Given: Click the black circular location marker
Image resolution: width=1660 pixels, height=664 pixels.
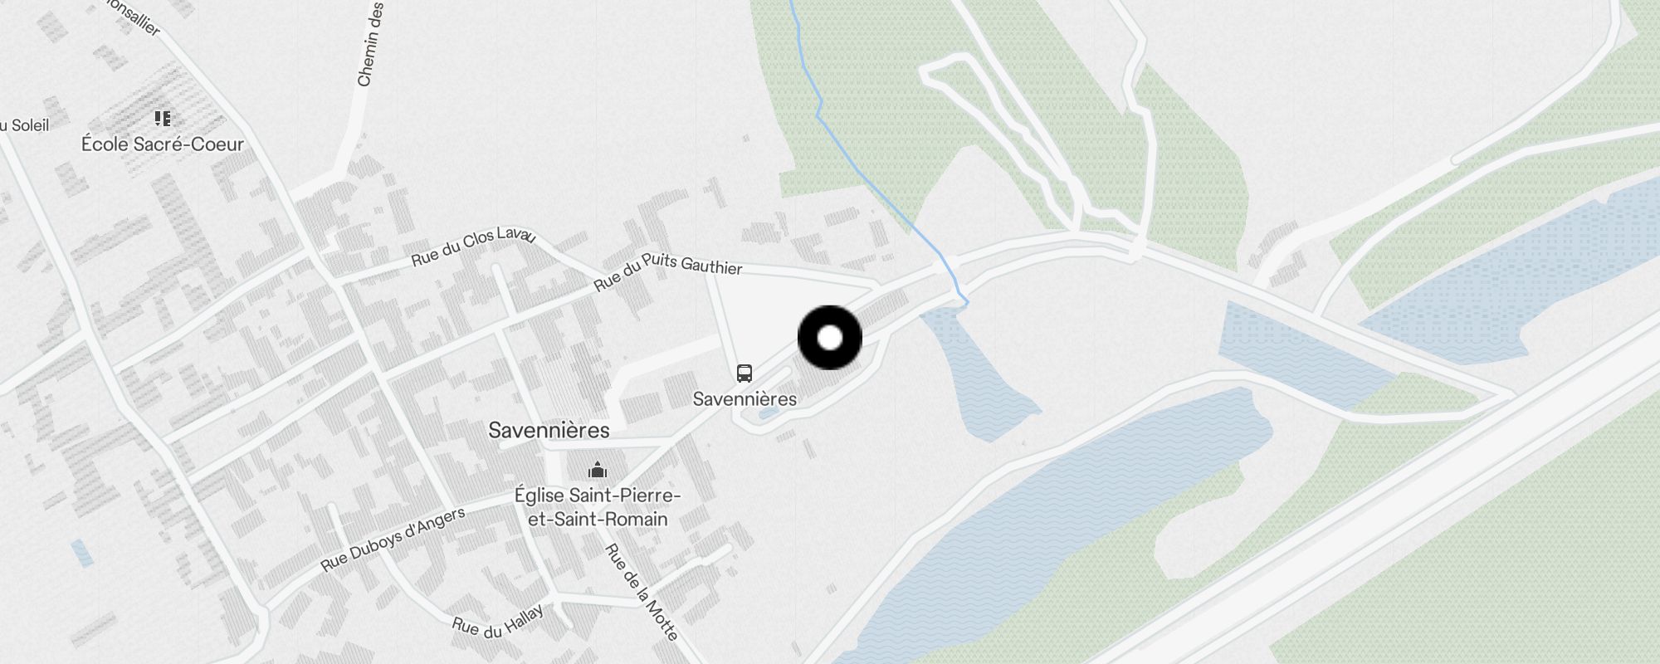Looking at the screenshot, I should (x=830, y=338).
